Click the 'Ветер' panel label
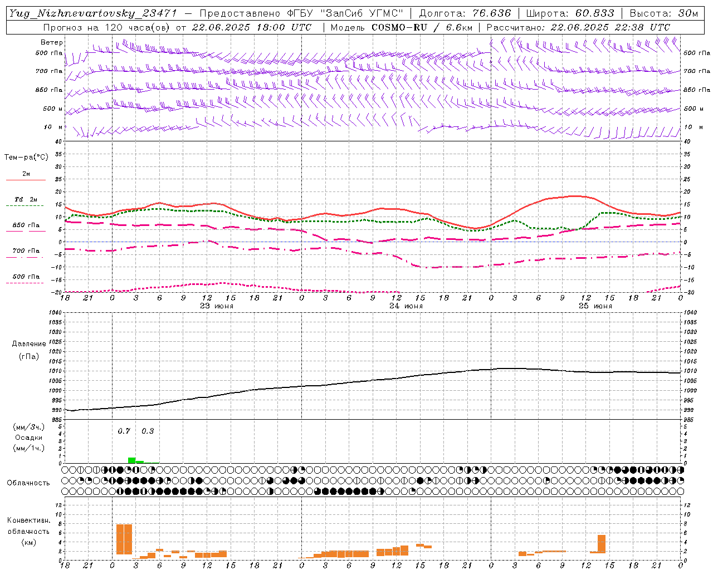This screenshot has height=570, width=713. [x=52, y=42]
